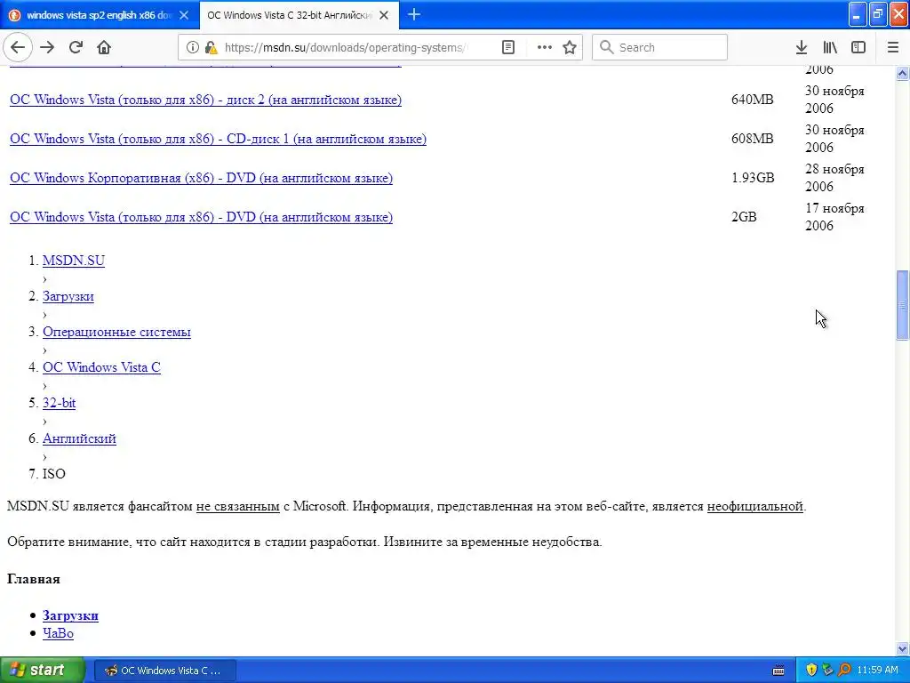Click the keyboard icon on taskbar

pos(778,671)
